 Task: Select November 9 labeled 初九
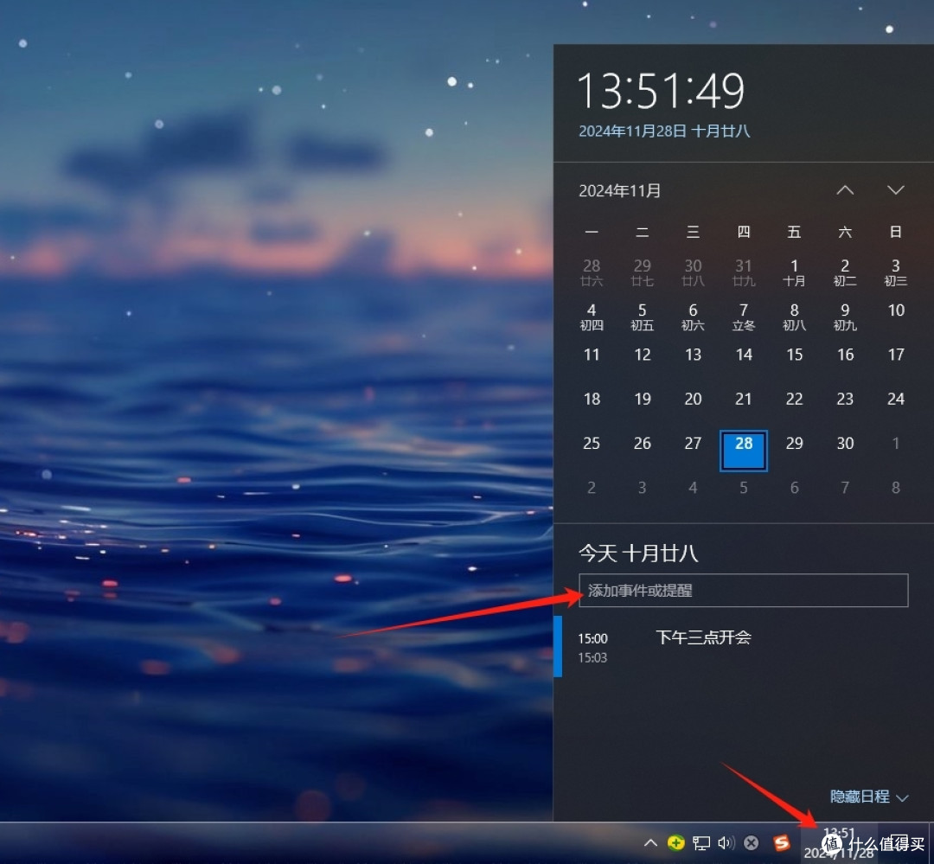845,317
